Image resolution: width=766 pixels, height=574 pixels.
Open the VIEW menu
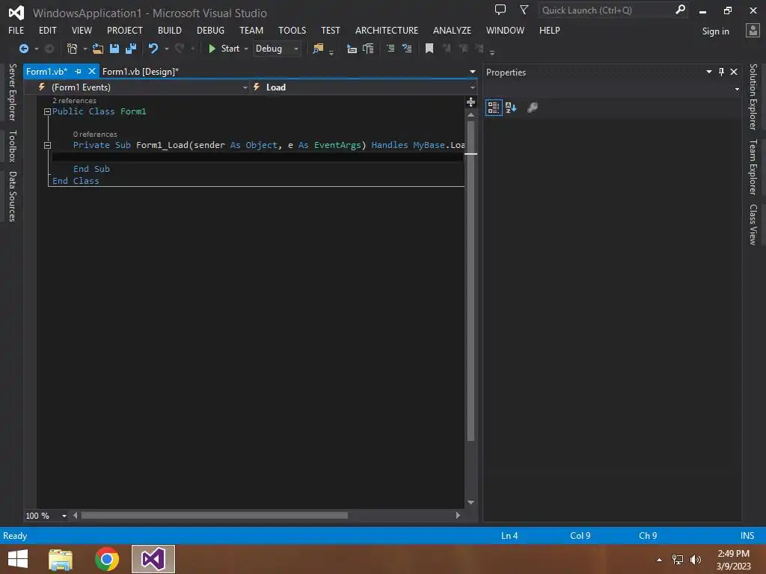click(82, 30)
